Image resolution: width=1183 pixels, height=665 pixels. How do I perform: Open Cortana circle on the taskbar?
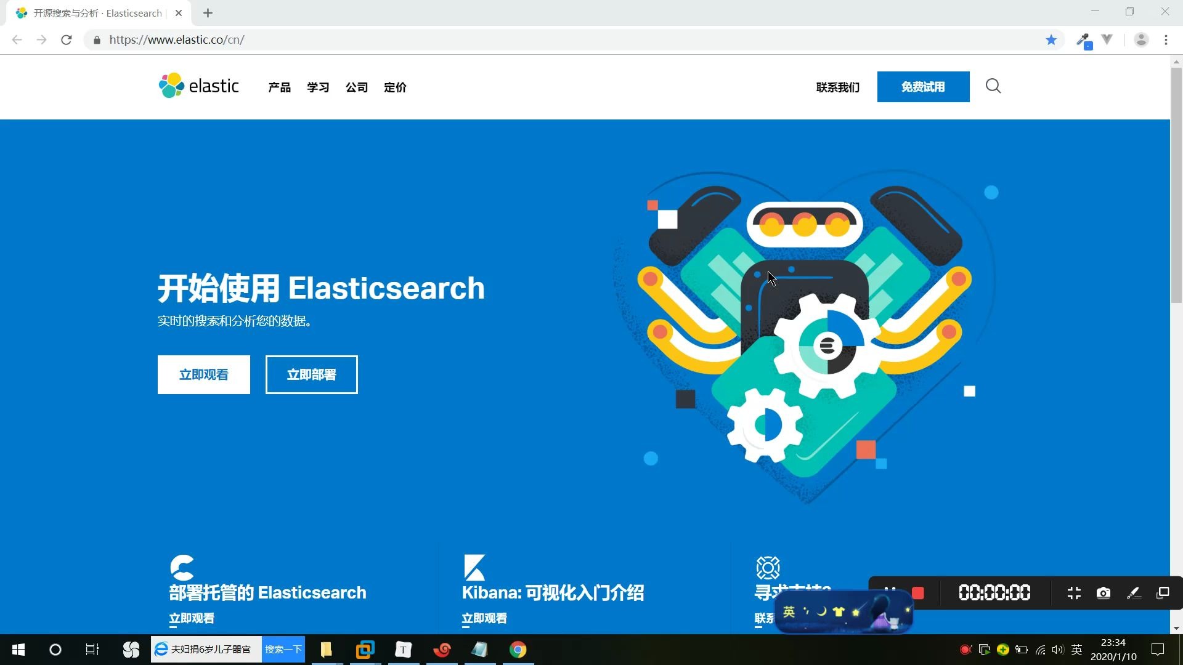point(55,650)
